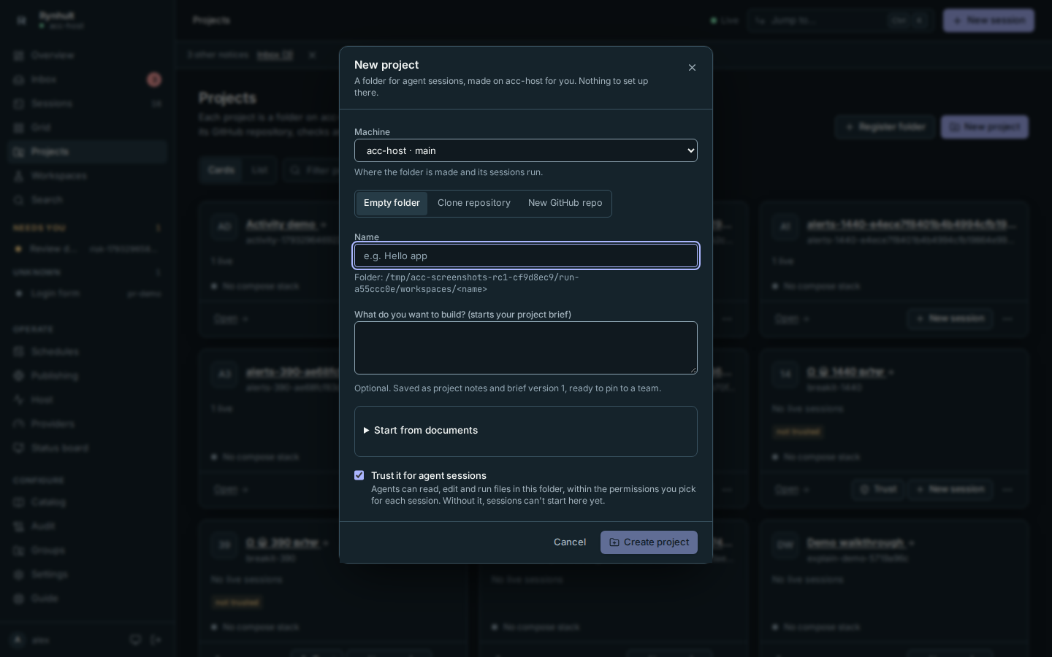The height and width of the screenshot is (657, 1052).
Task: Open Search in the background sidebar
Action: [x=88, y=200]
